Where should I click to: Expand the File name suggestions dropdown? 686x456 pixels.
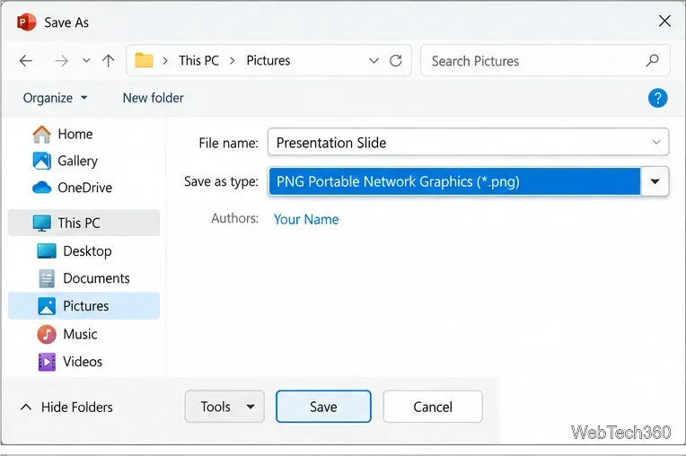point(656,142)
